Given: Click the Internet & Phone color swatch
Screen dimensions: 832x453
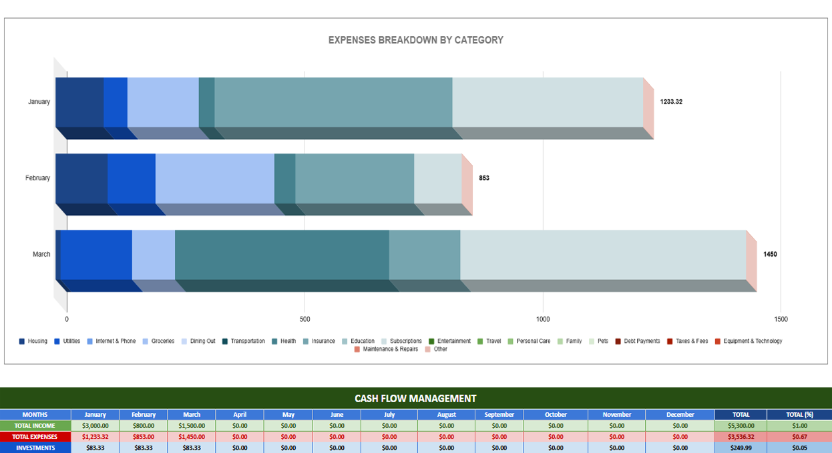Looking at the screenshot, I should [x=89, y=341].
